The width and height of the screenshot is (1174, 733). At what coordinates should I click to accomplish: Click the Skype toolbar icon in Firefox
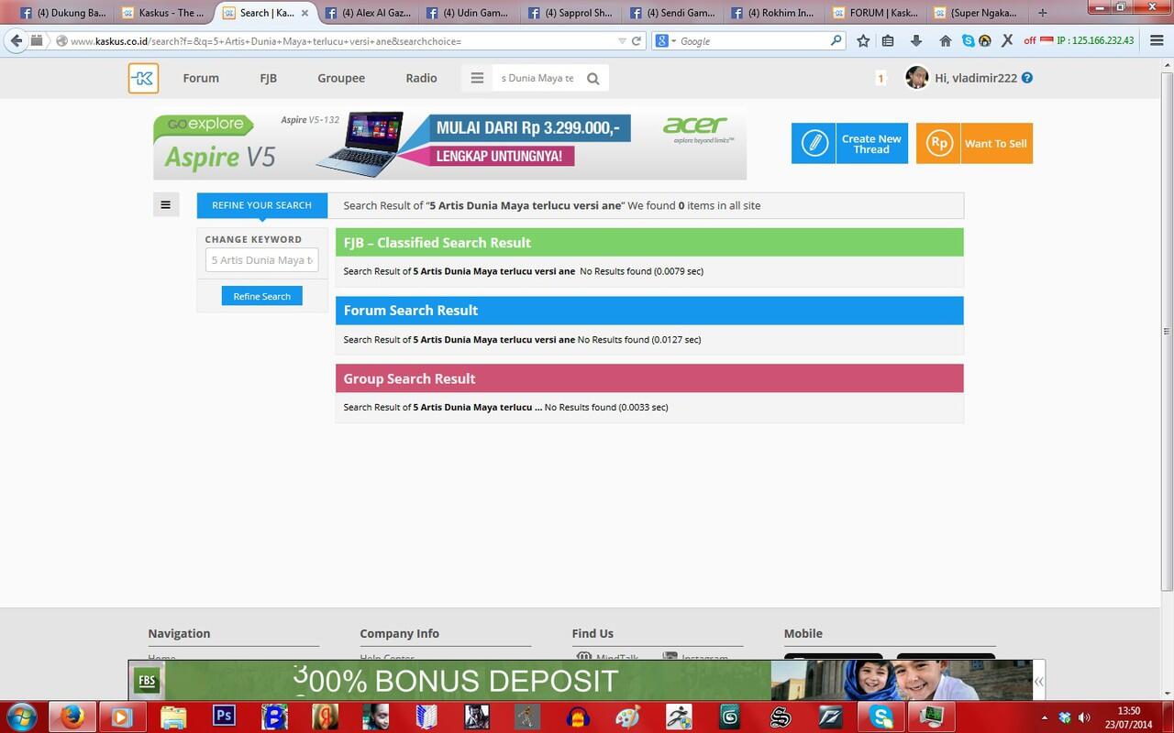point(969,41)
